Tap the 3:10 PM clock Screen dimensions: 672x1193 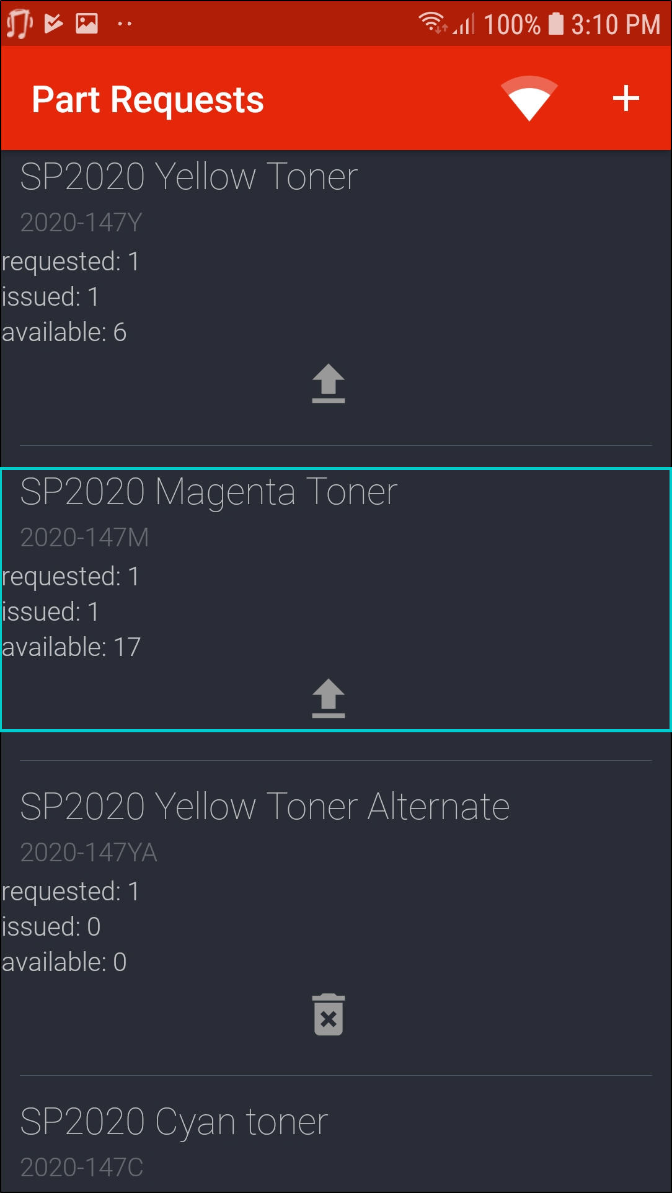[615, 25]
